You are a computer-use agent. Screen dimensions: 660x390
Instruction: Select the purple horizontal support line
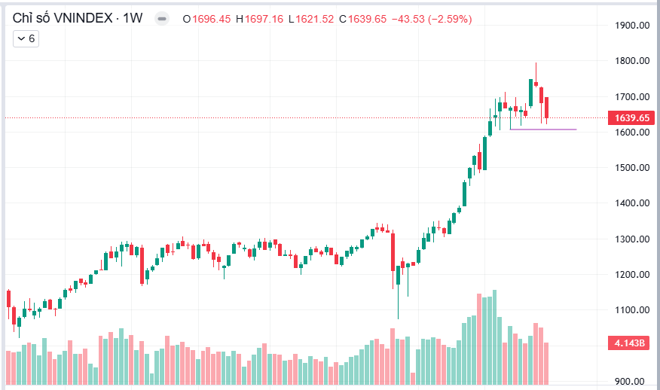coord(543,129)
